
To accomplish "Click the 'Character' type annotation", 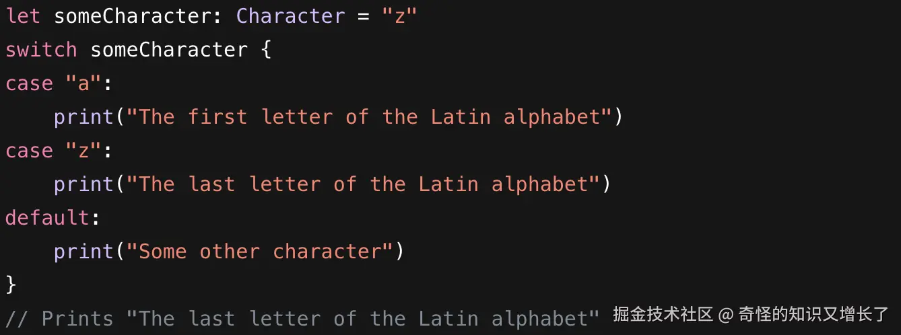I will 290,16.
